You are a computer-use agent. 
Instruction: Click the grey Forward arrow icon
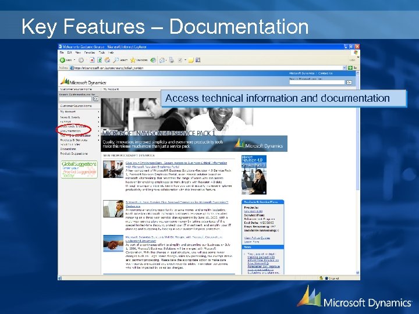[81, 60]
